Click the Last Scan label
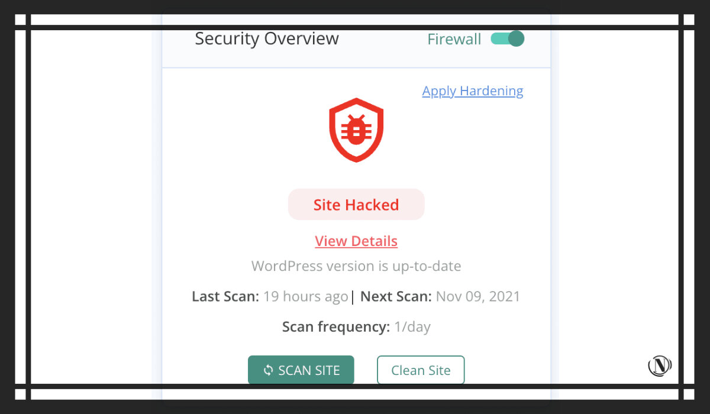 tap(225, 296)
